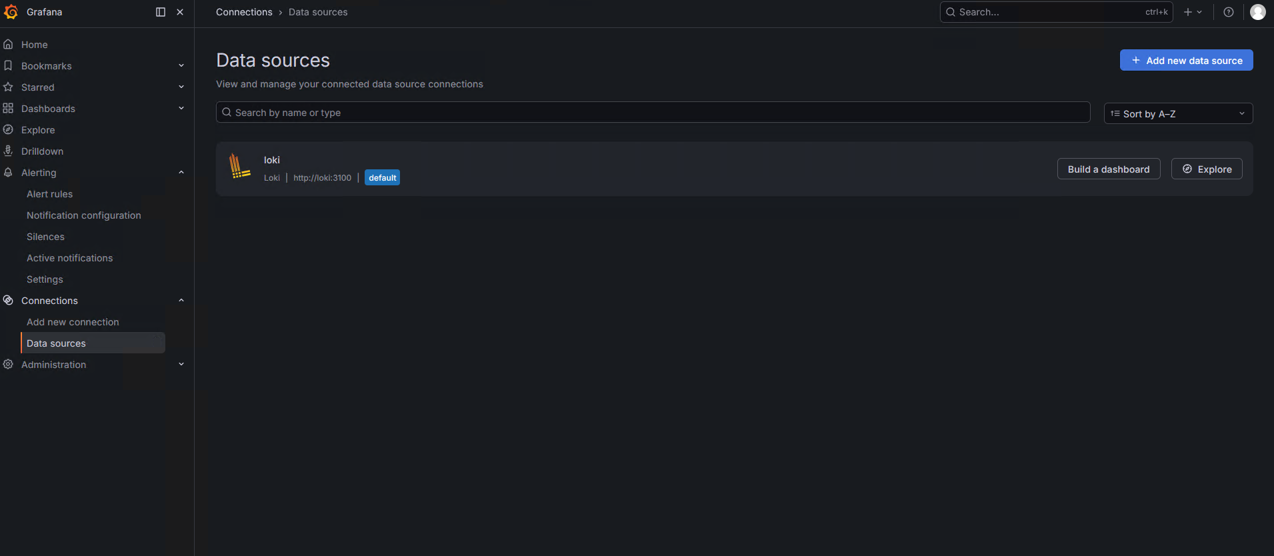Click the Starred star icon

pyautogui.click(x=8, y=87)
